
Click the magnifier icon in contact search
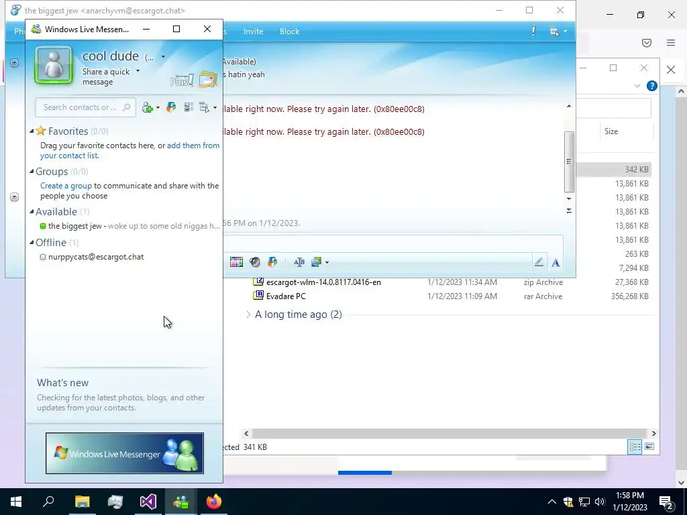(x=127, y=107)
